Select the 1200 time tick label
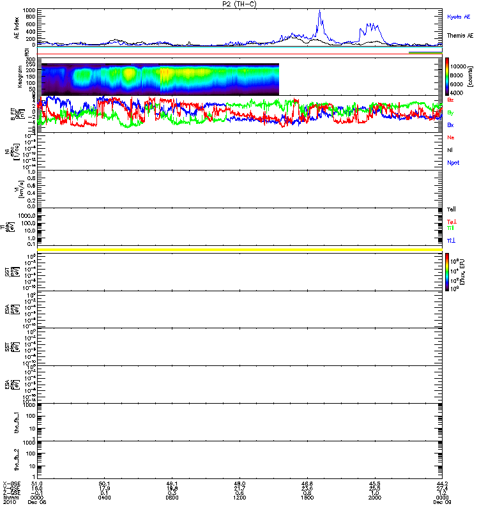Image resolution: width=479 pixels, height=511 pixels. click(x=240, y=498)
